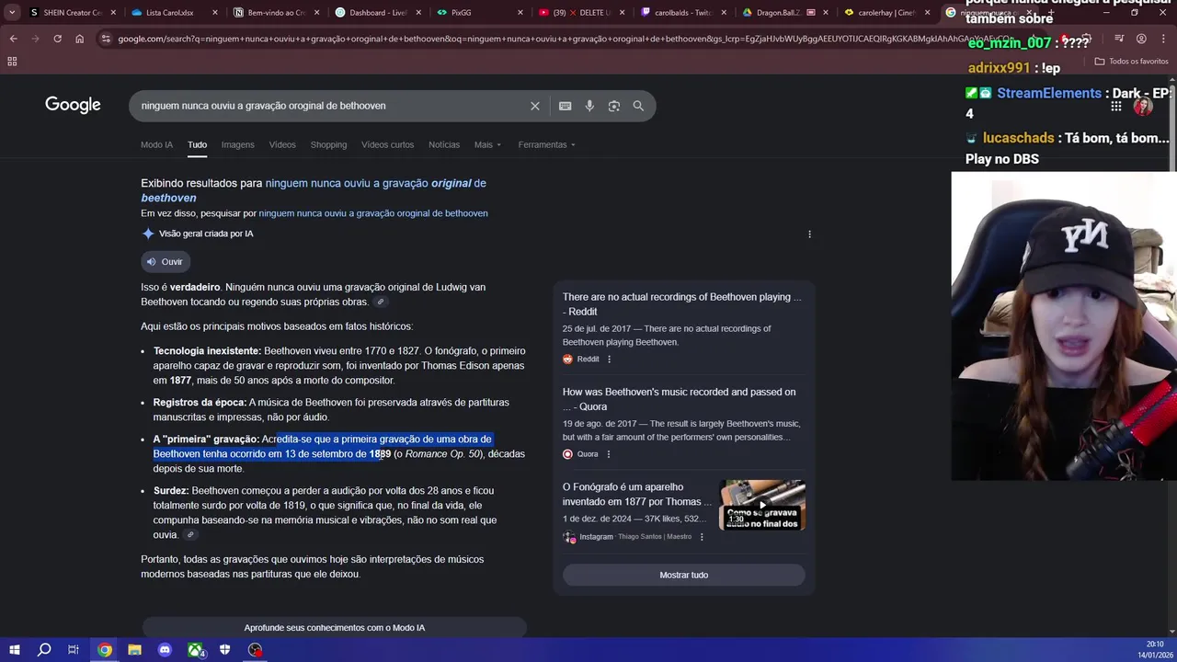The image size is (1177, 662).
Task: Start voice search with the microphone icon
Action: pyautogui.click(x=589, y=106)
